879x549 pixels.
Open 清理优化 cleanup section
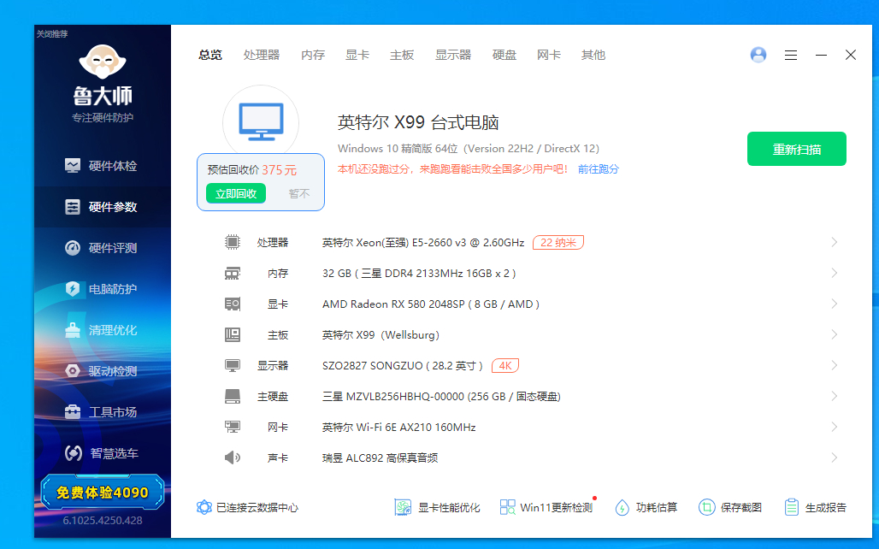point(103,330)
